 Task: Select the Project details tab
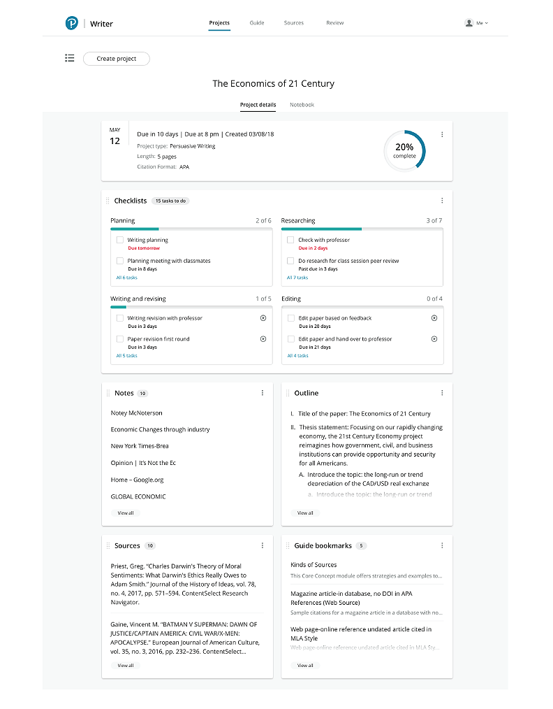tap(258, 104)
